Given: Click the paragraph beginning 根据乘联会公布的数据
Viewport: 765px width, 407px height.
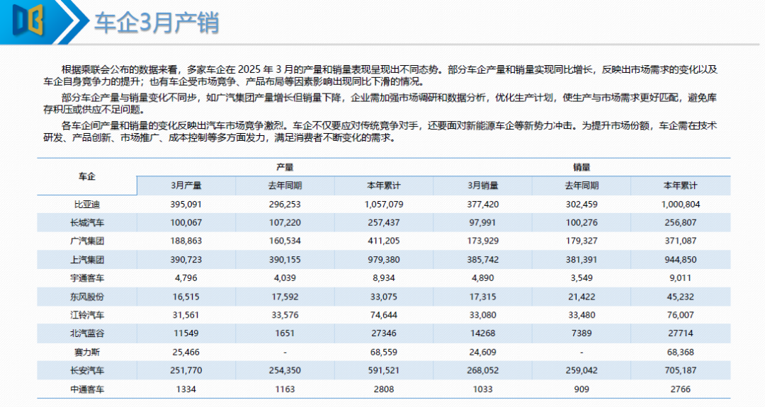Looking at the screenshot, I should (380, 76).
